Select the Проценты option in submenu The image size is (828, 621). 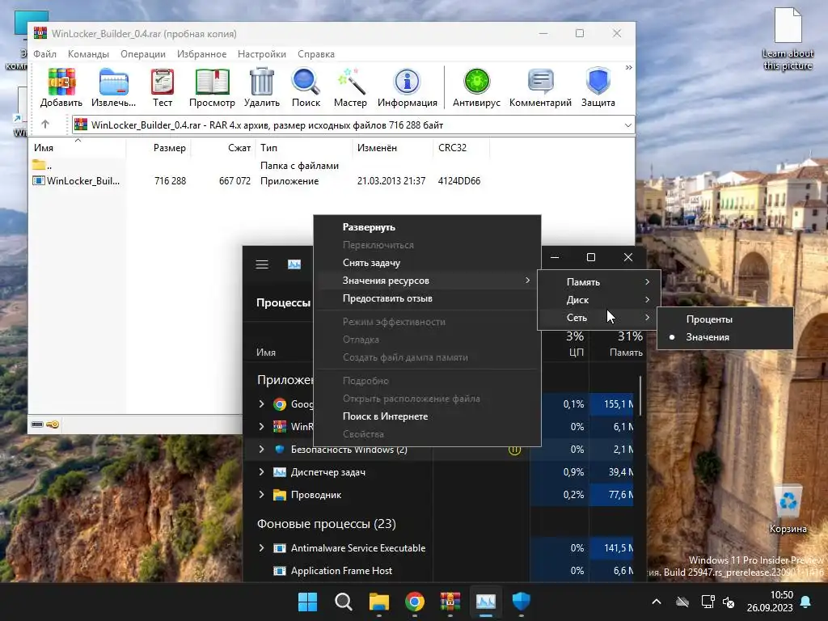tap(725, 319)
